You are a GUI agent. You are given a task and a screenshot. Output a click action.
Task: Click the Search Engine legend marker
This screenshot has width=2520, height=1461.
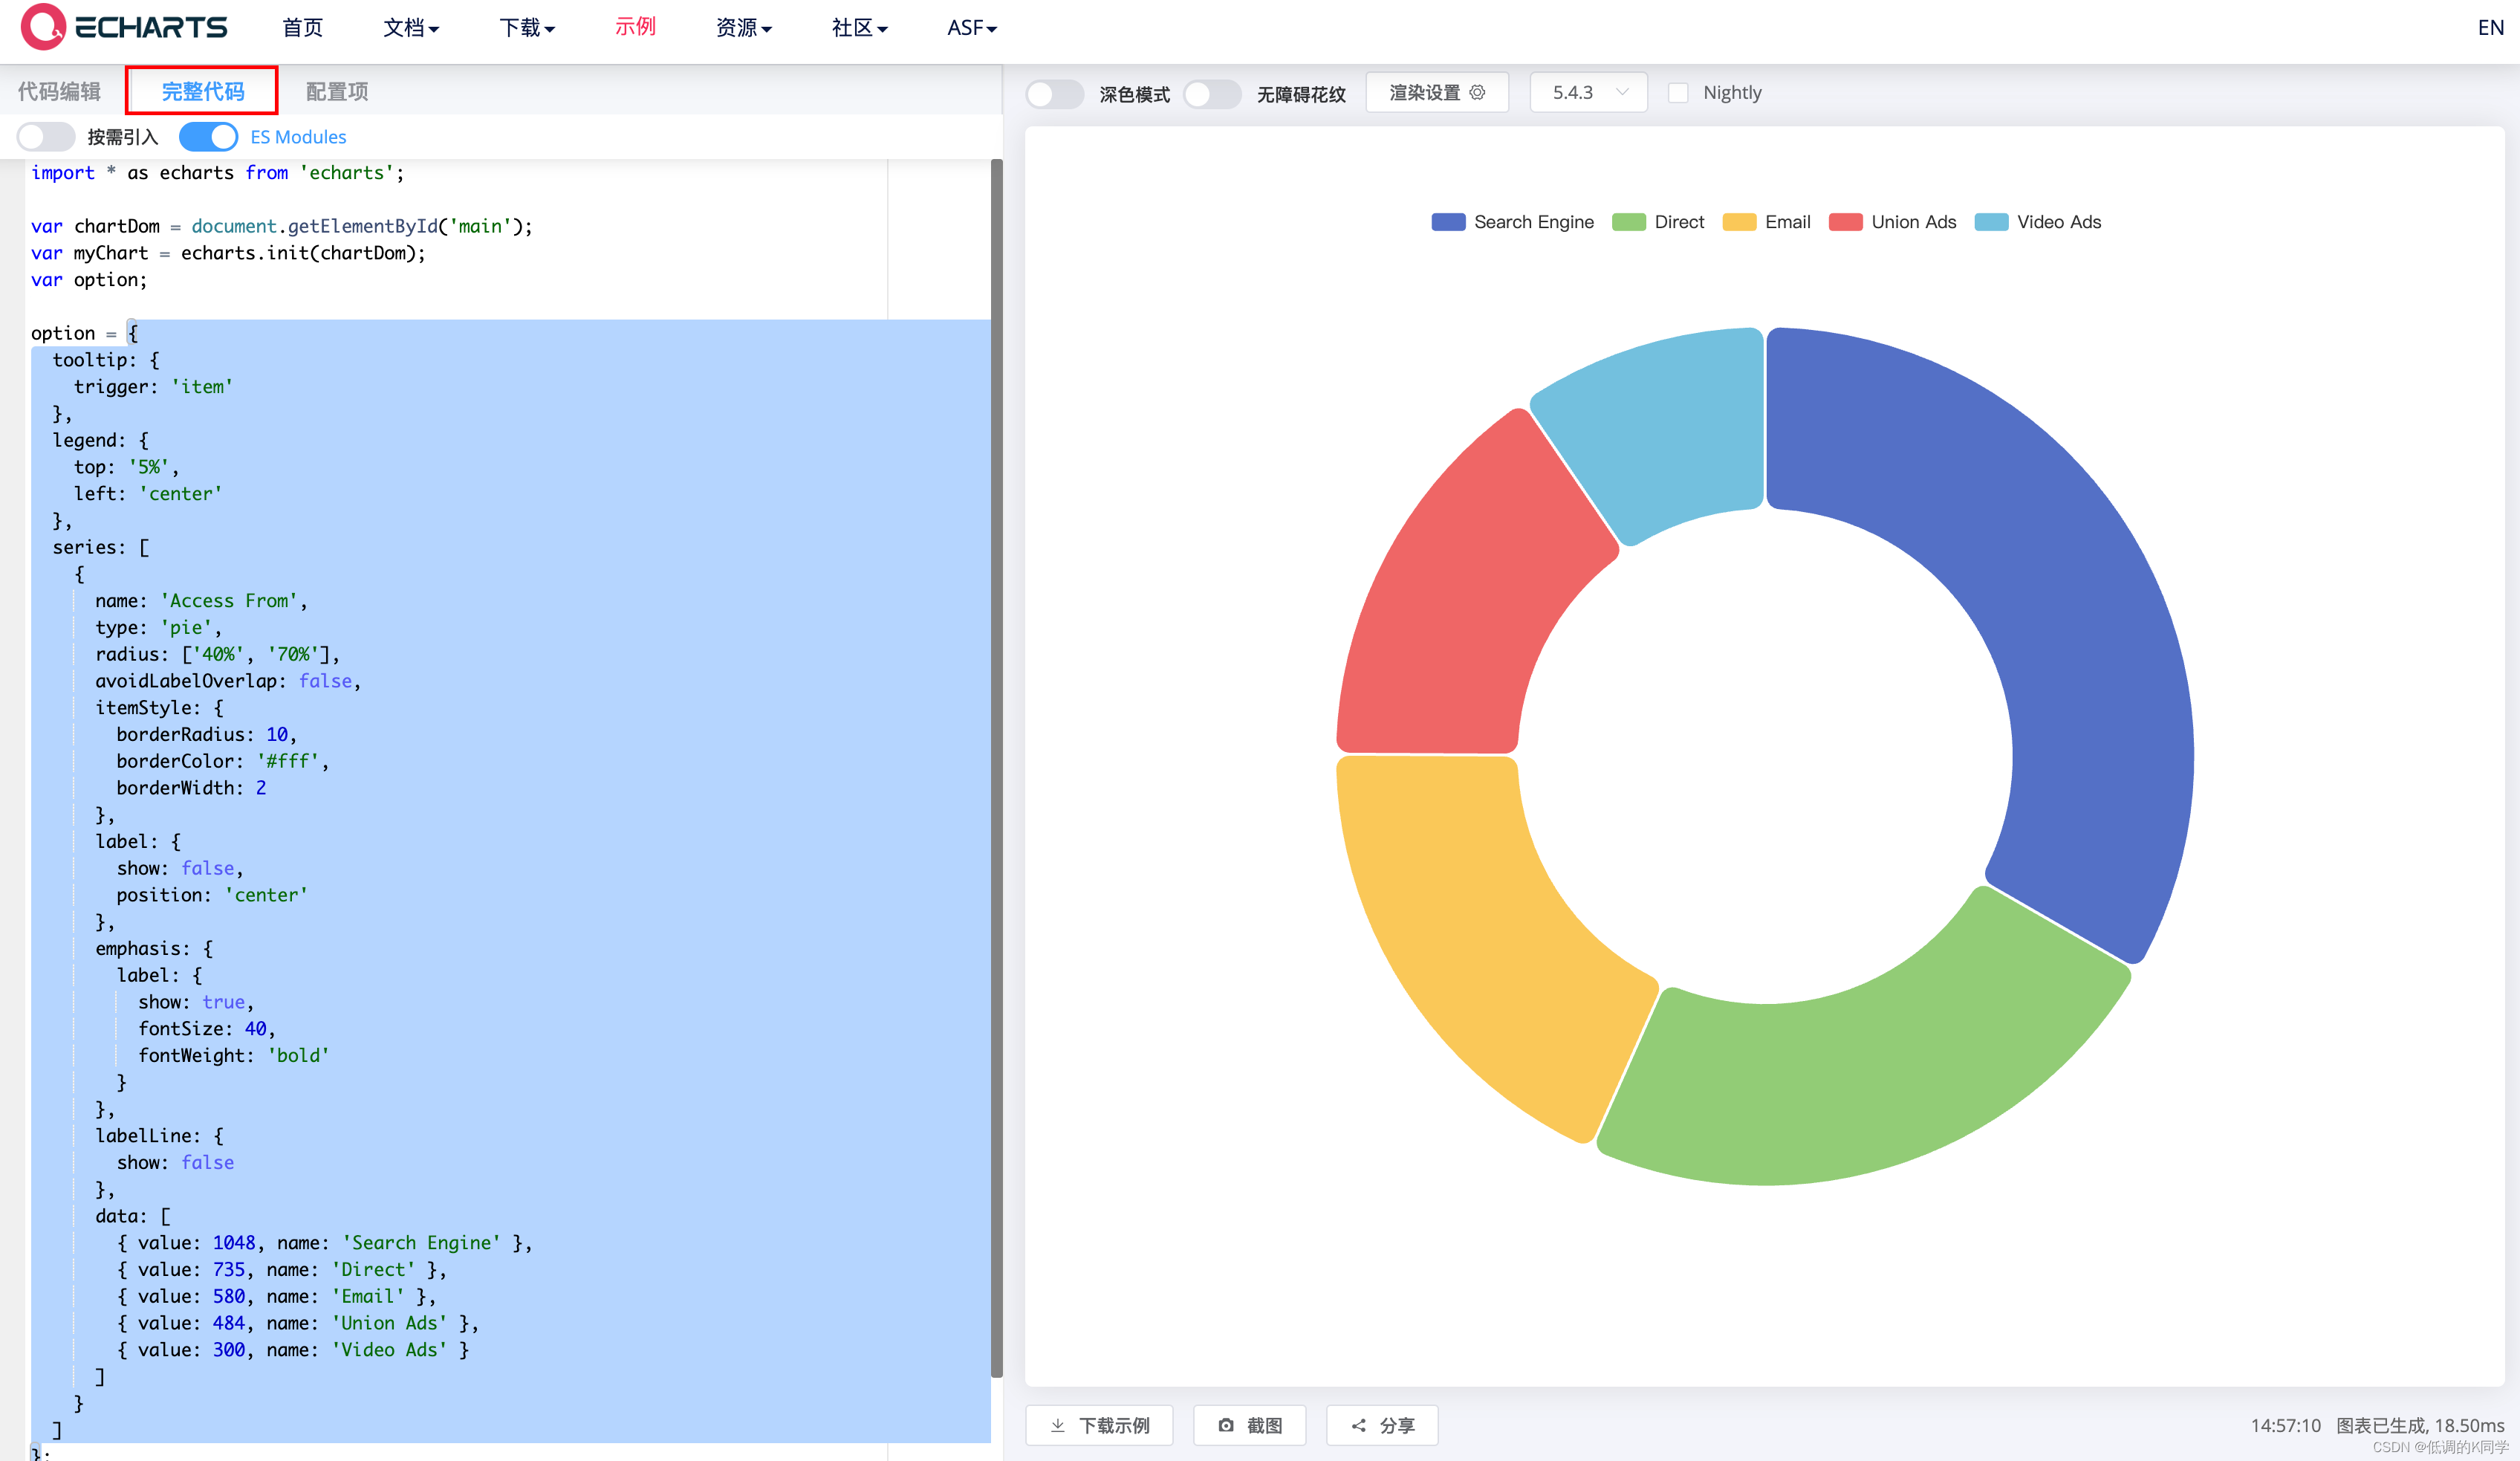(x=1447, y=222)
